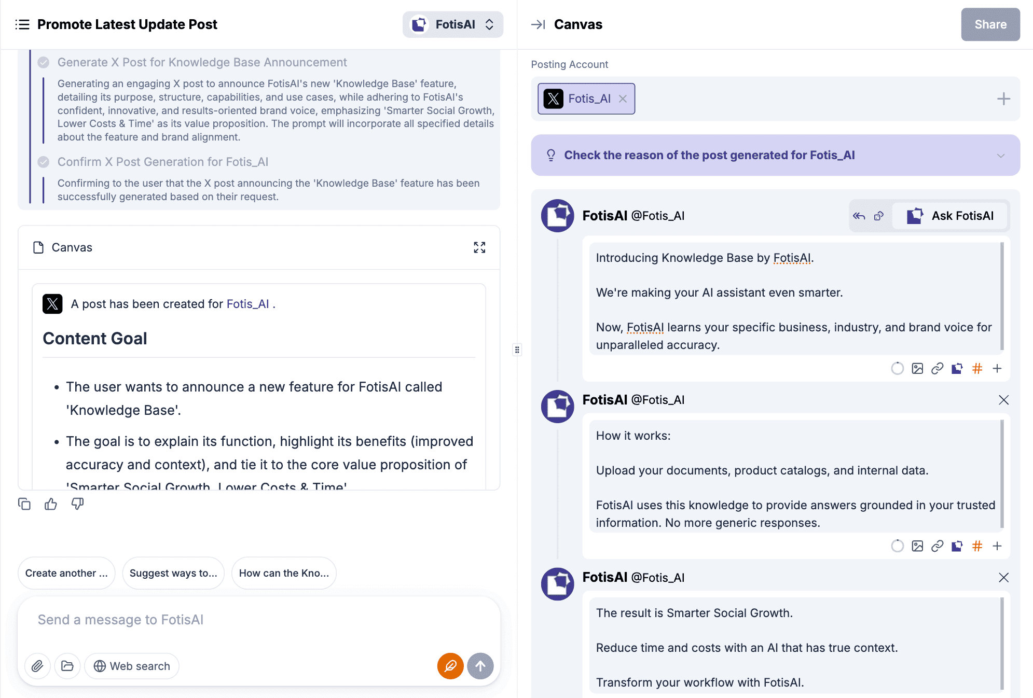Expand 'Check the reason of the post' banner
1033x698 pixels.
(x=776, y=155)
